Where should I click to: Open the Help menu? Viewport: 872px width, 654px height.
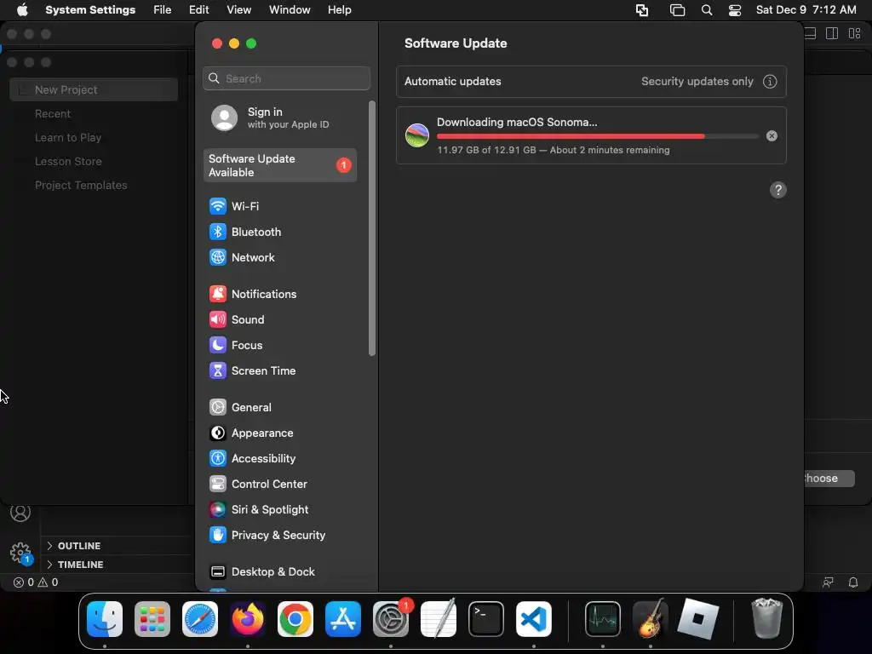click(x=339, y=10)
